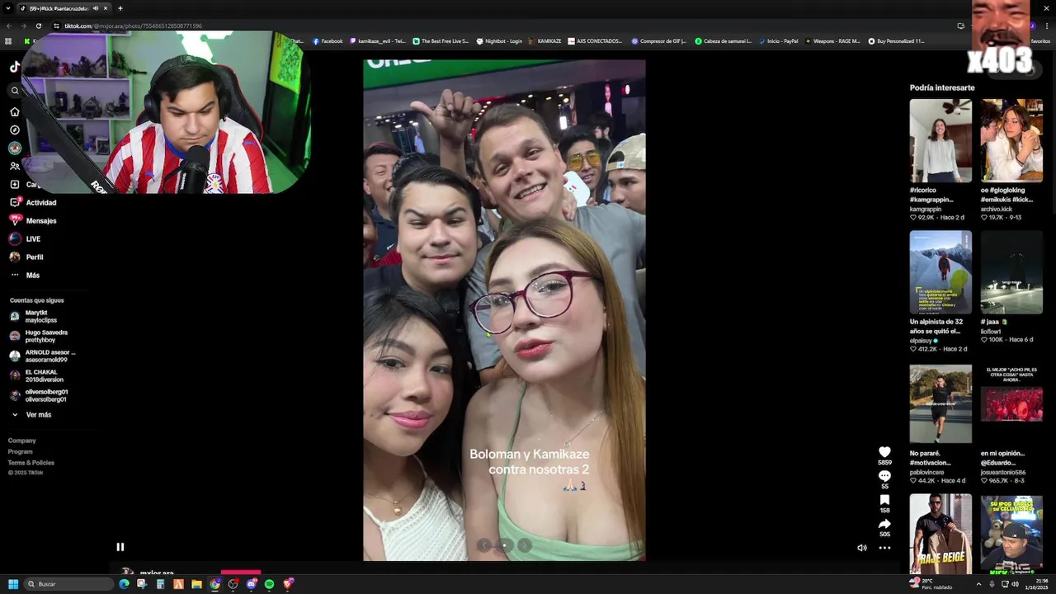The height and width of the screenshot is (594, 1056).
Task: Open followed account EL CHAKAL
Action: 36,375
